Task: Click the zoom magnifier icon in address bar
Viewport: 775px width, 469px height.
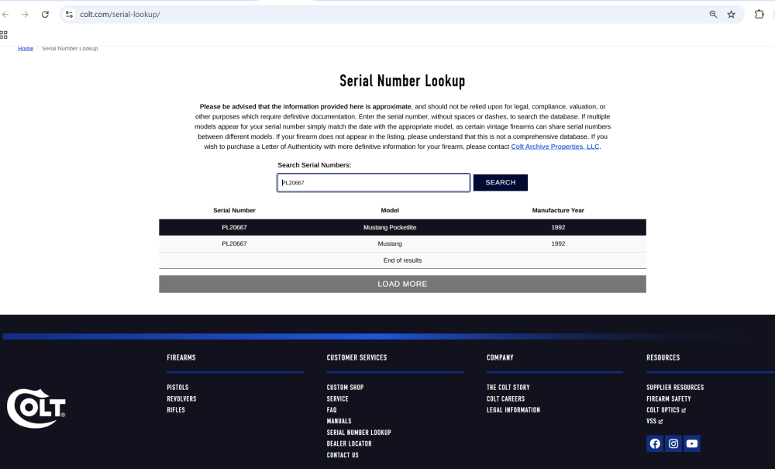Action: pos(713,14)
